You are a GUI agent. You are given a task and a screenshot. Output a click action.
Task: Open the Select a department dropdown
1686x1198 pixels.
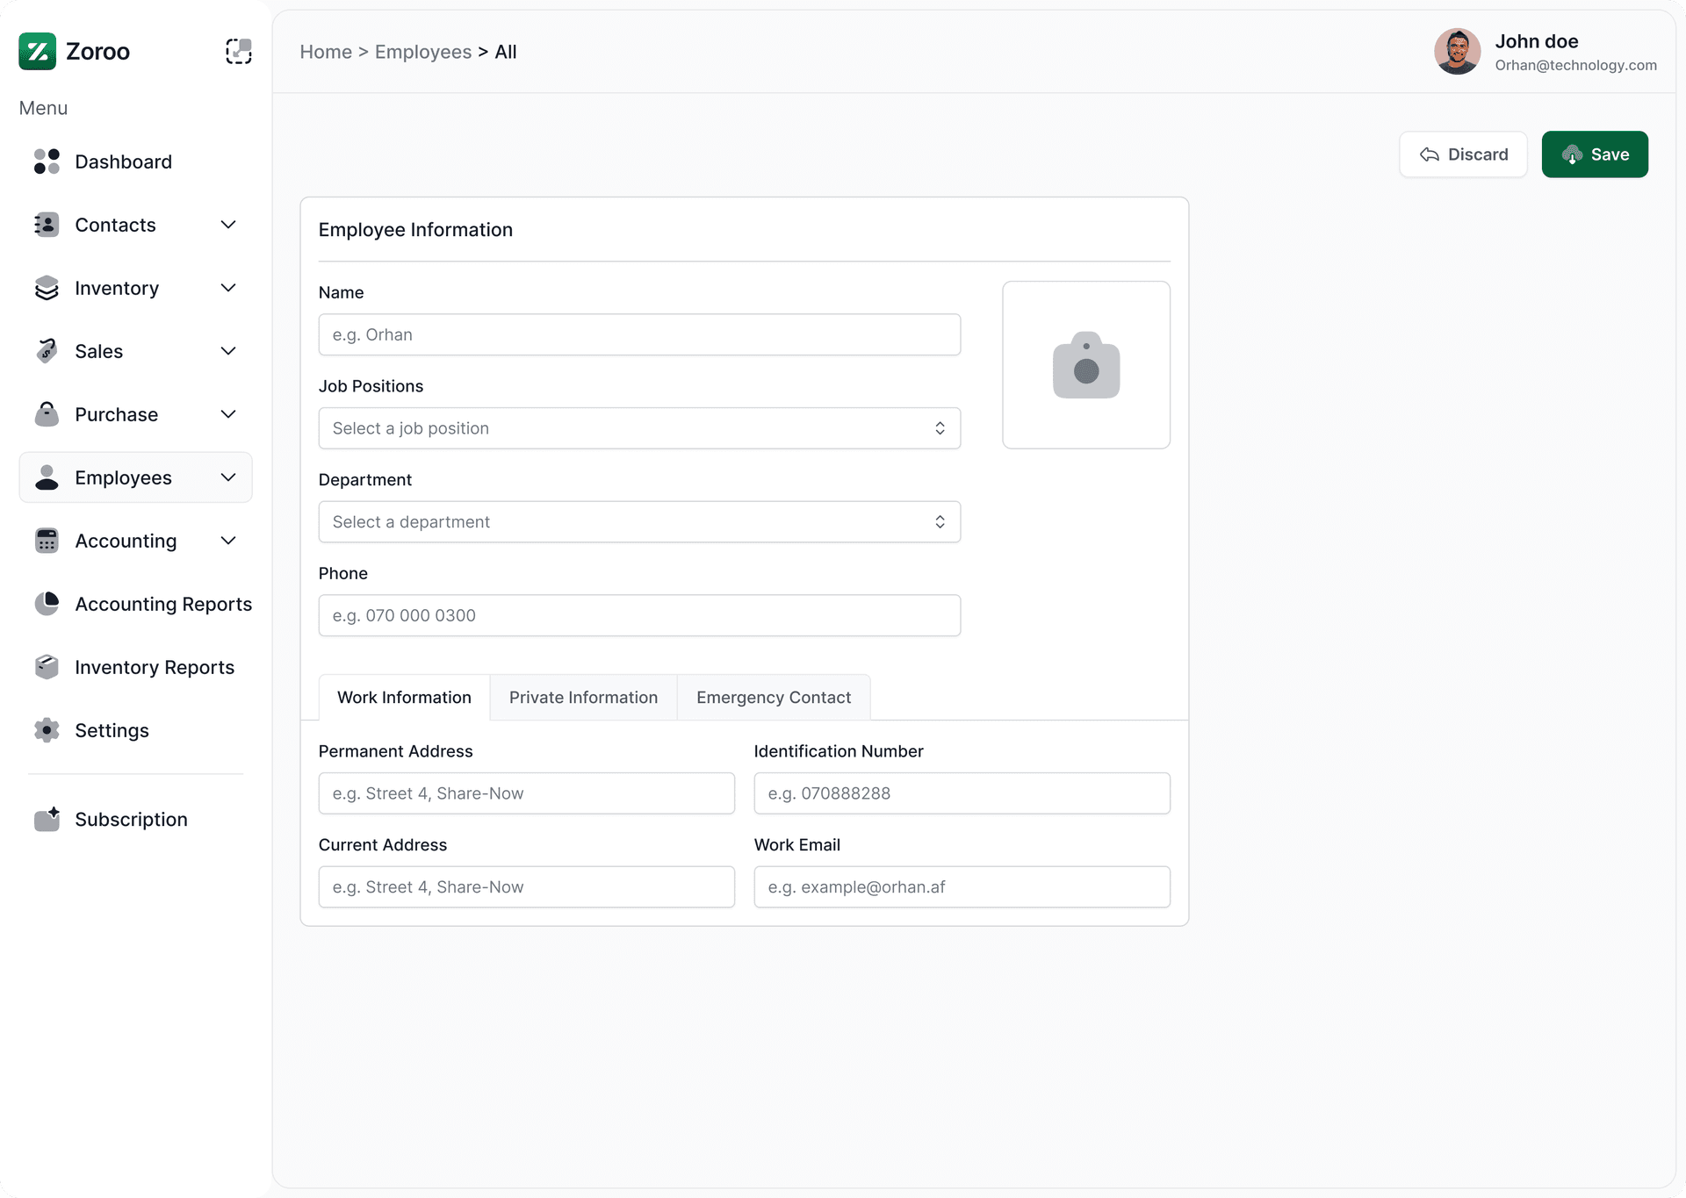click(x=639, y=522)
